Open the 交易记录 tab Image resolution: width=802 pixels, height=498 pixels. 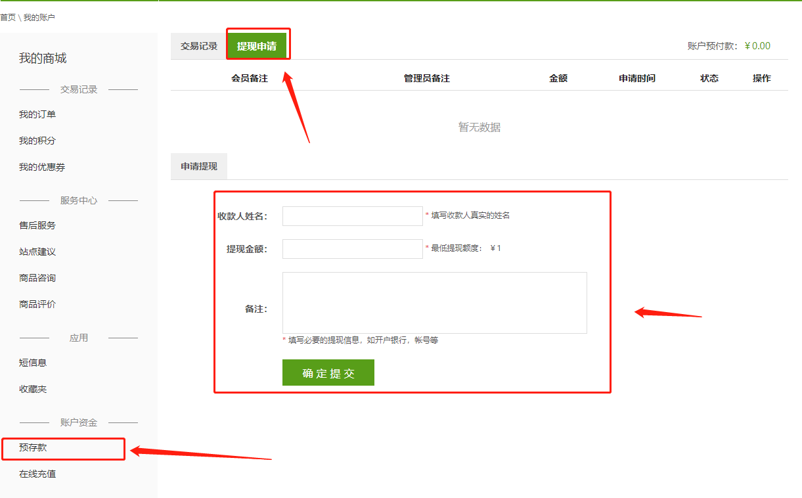(x=198, y=47)
